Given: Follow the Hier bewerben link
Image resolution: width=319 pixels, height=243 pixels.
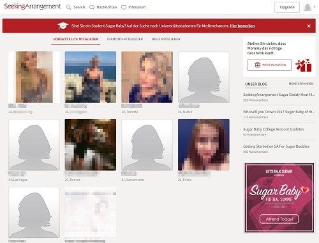Looking at the screenshot, I should (x=242, y=26).
